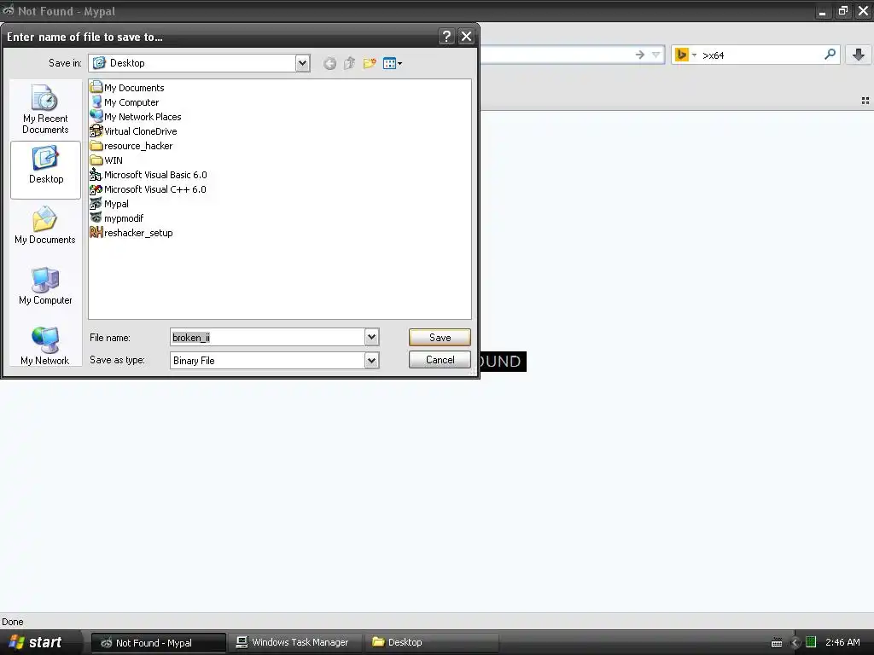Select My Network Places item
The image size is (874, 655).
[136, 116]
